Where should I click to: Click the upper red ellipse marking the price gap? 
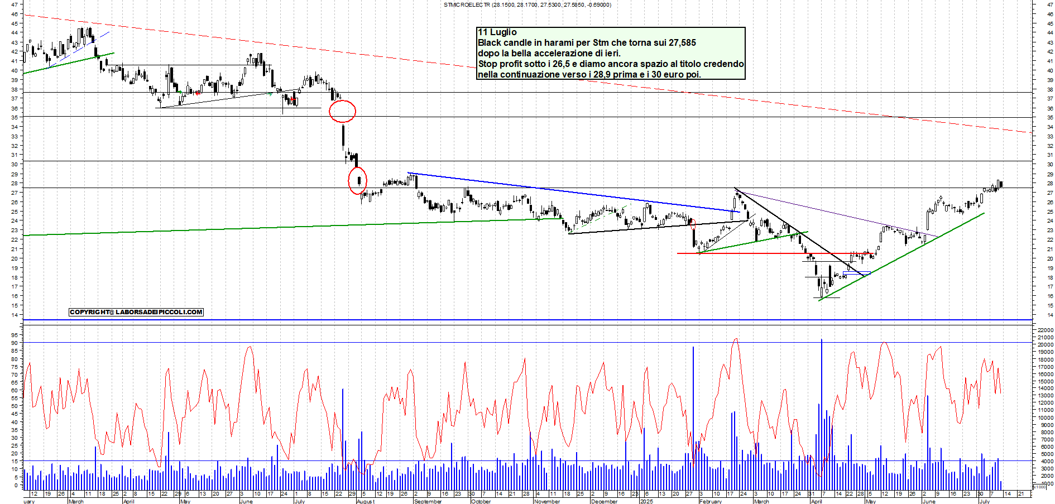tap(342, 111)
